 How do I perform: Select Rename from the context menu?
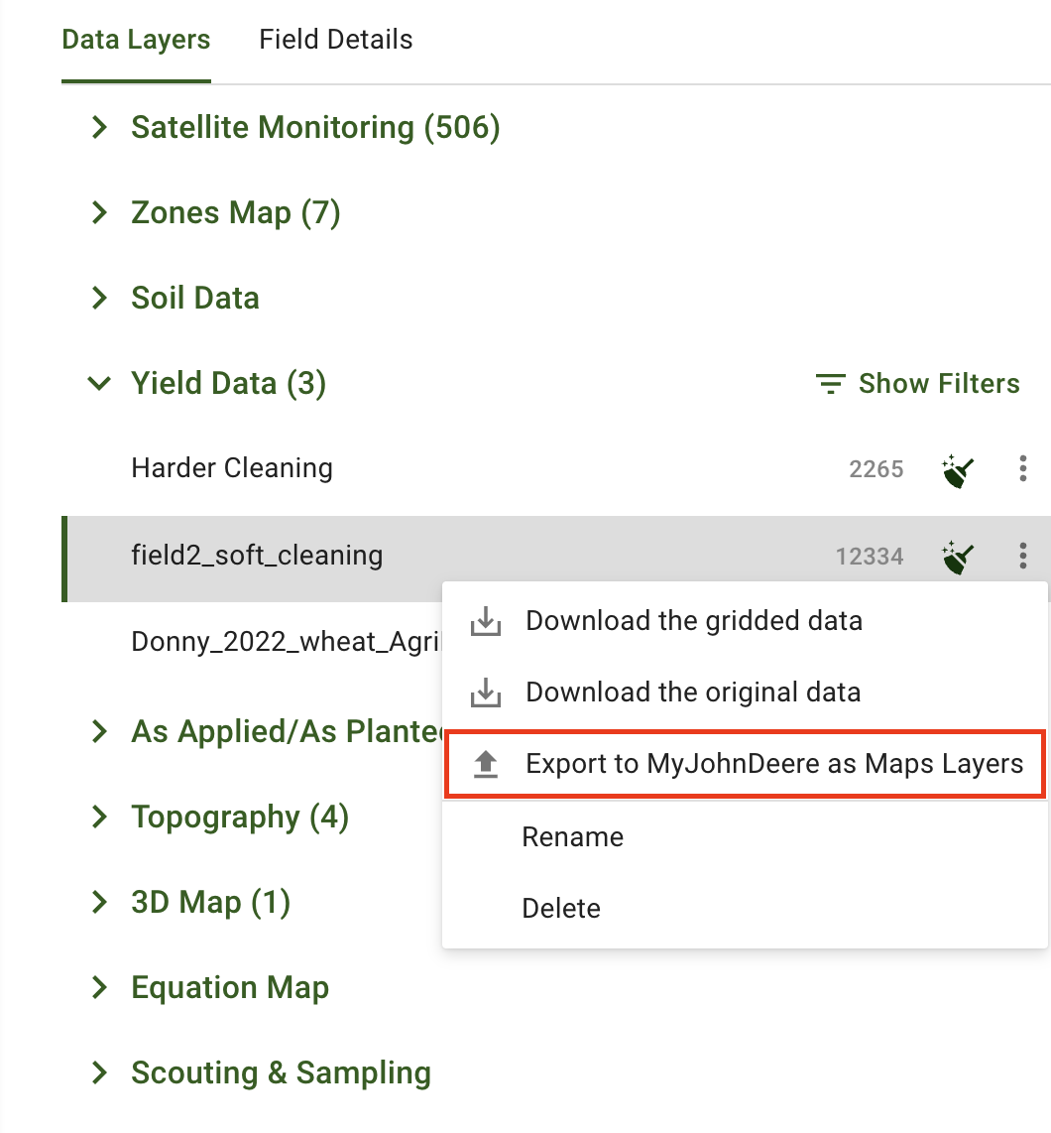point(573,837)
